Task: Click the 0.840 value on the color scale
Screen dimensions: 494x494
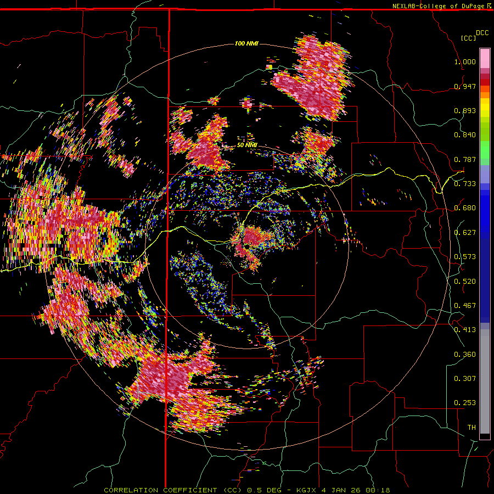Action: [x=465, y=135]
